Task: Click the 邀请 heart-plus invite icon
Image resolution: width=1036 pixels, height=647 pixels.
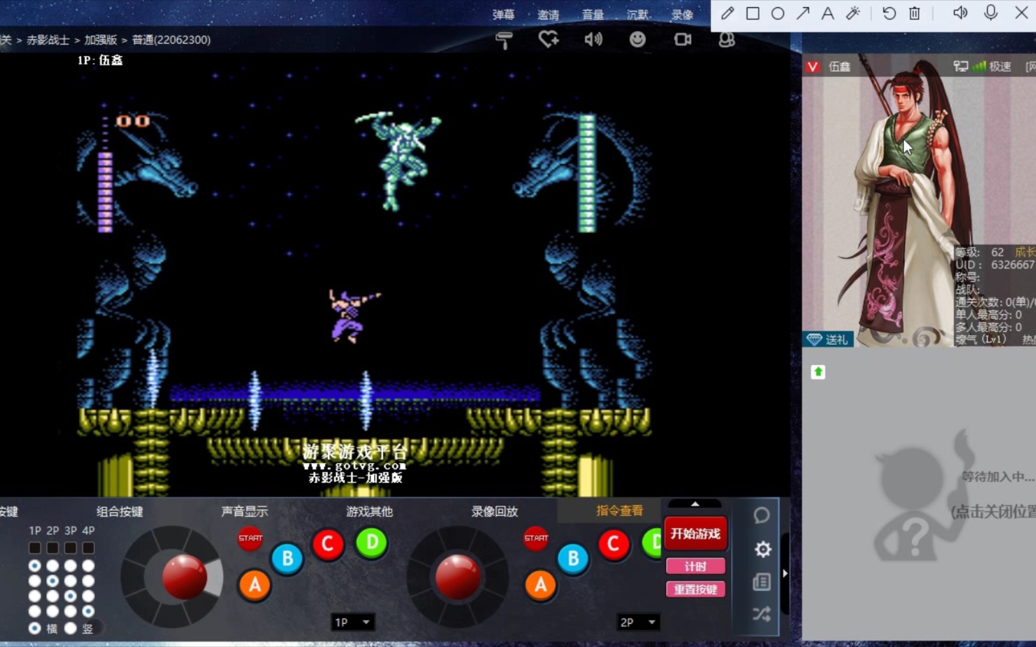Action: point(549,40)
